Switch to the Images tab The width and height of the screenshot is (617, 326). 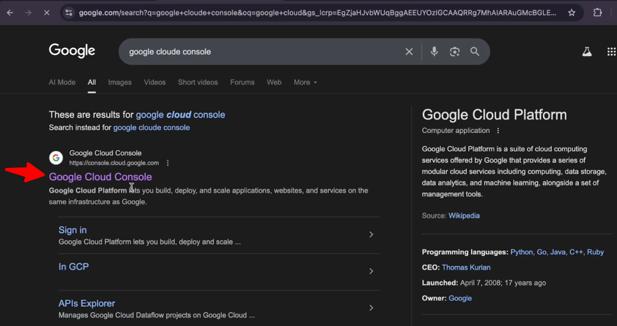coord(119,83)
